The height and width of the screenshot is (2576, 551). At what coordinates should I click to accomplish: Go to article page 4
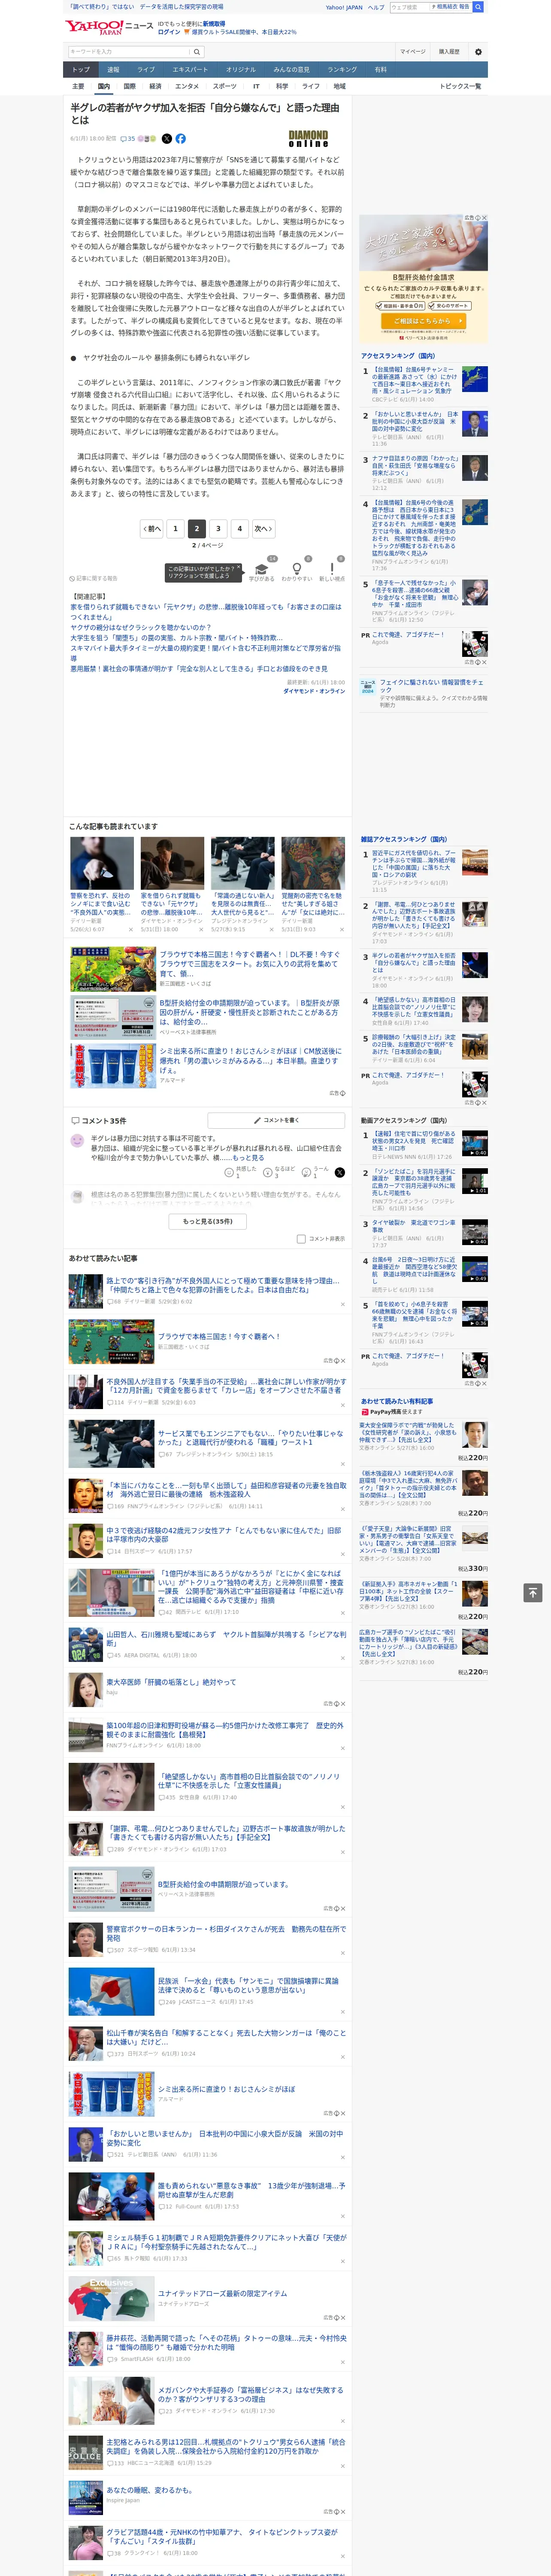[240, 529]
